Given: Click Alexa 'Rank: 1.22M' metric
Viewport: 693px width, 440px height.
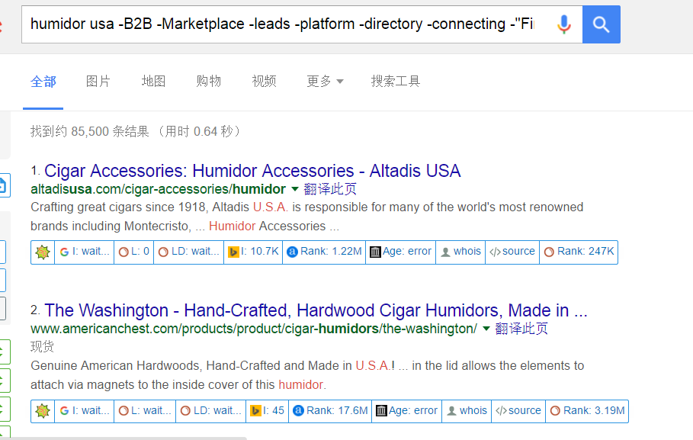Looking at the screenshot, I should click(x=324, y=252).
